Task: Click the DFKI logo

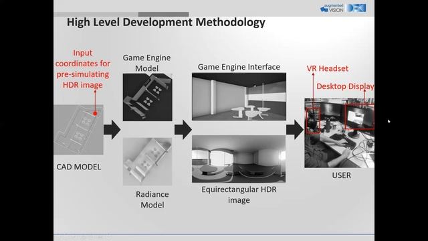Action: coord(356,8)
